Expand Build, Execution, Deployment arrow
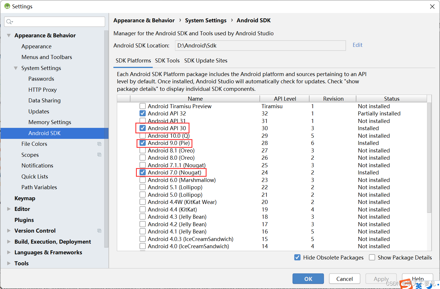 point(9,242)
